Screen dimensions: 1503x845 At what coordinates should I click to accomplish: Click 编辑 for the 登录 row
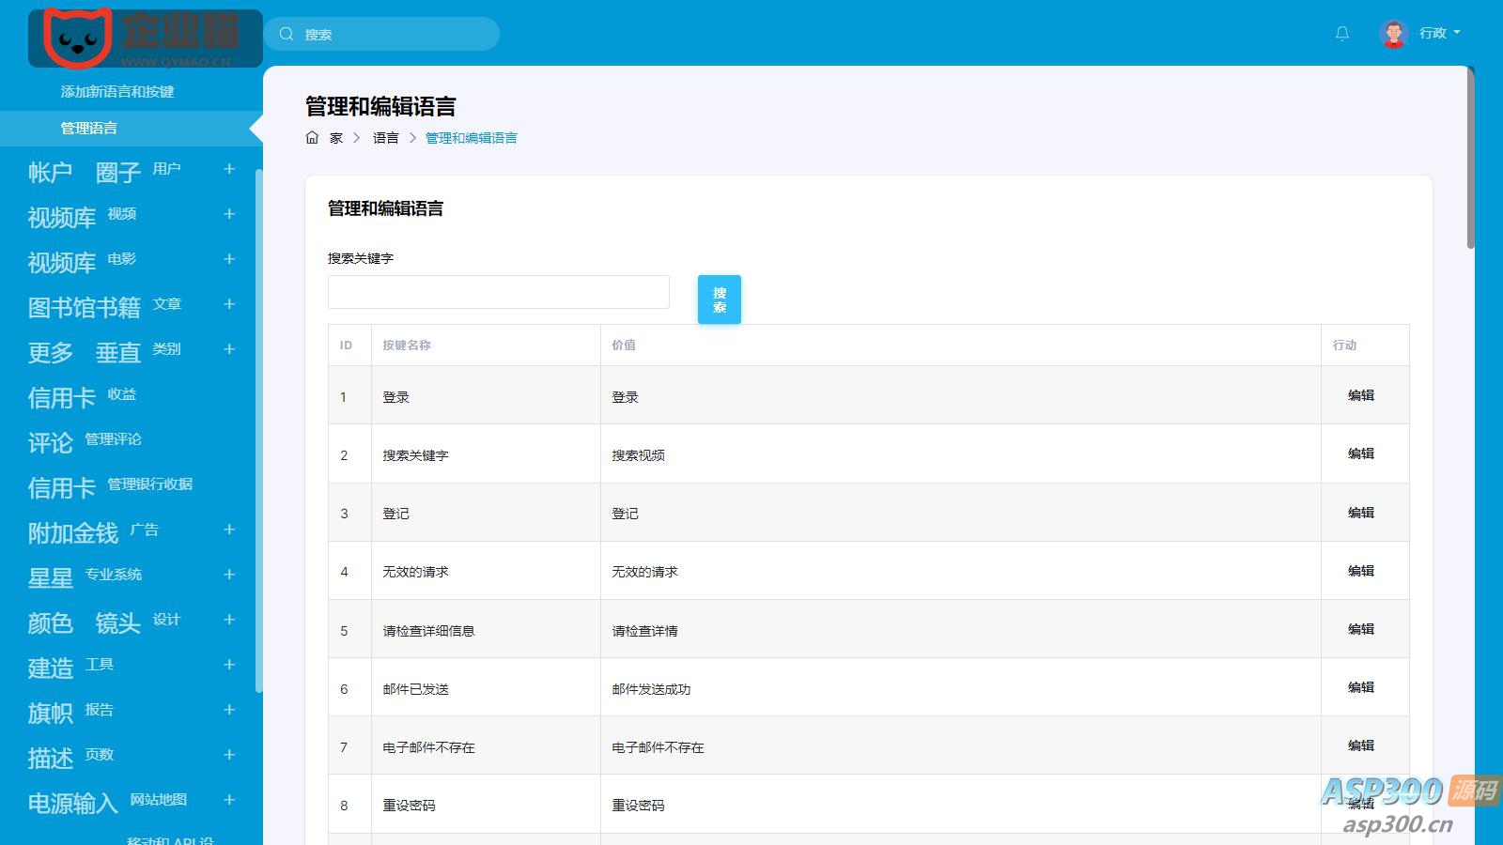tap(1360, 395)
